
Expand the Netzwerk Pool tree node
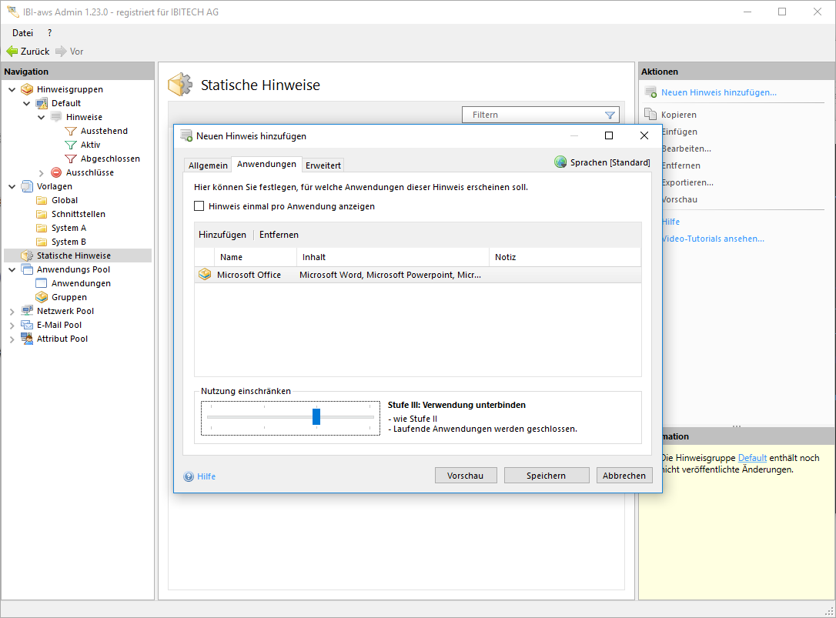click(12, 312)
